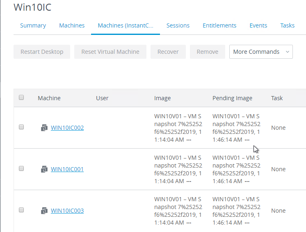Expand truncated Image text for WIN10IC002

(189, 140)
